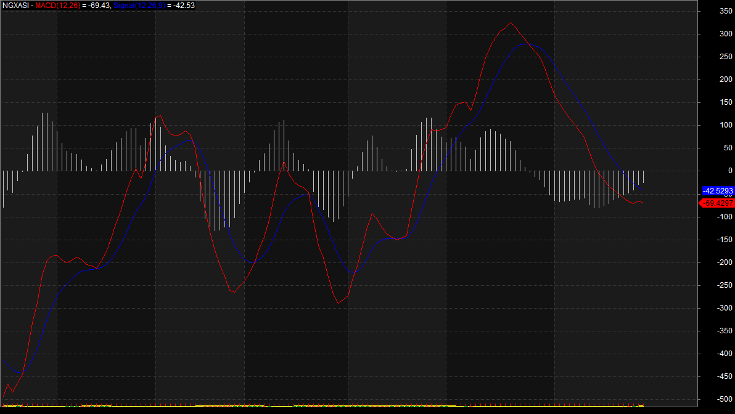Click the highest peak of red MACD line

509,23
